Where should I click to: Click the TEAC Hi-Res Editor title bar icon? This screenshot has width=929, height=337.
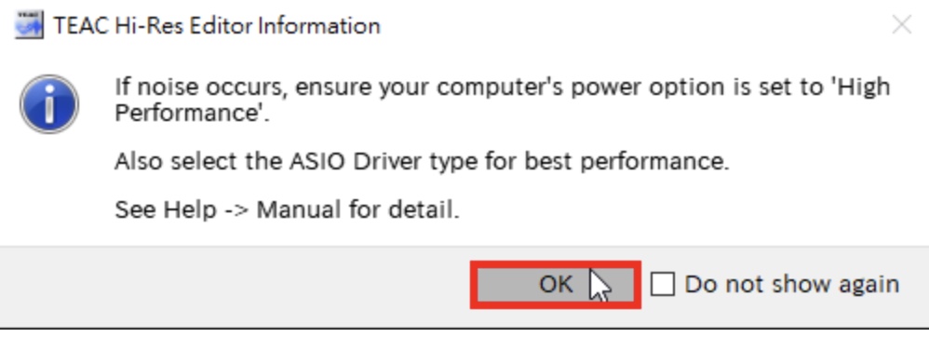pyautogui.click(x=29, y=26)
